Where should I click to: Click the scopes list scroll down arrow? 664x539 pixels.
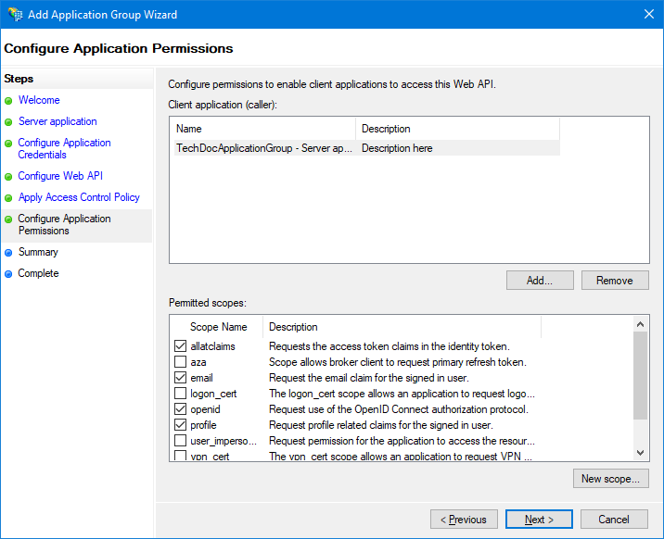click(x=640, y=453)
